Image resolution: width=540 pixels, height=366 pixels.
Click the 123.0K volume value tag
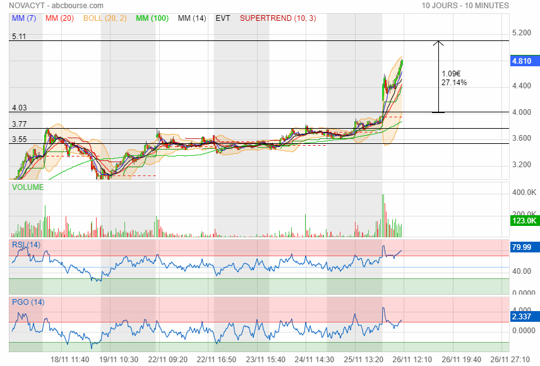coord(524,221)
